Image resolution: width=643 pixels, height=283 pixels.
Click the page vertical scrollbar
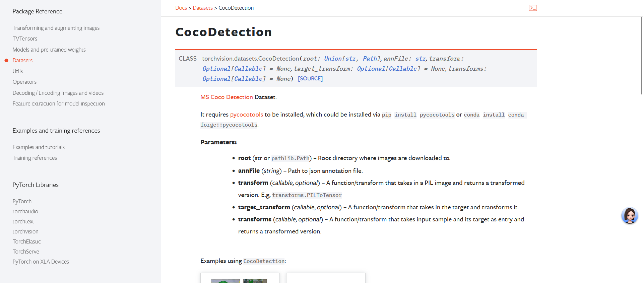click(x=641, y=55)
